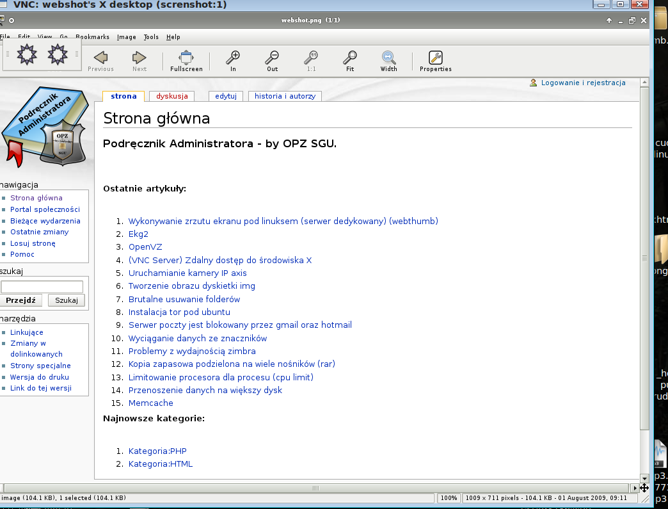Click Losuj stronę link
The width and height of the screenshot is (668, 509).
[x=33, y=243]
